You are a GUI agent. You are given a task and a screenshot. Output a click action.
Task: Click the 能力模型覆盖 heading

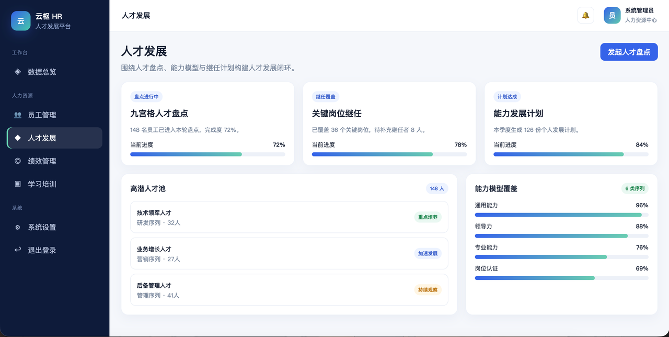coord(496,188)
